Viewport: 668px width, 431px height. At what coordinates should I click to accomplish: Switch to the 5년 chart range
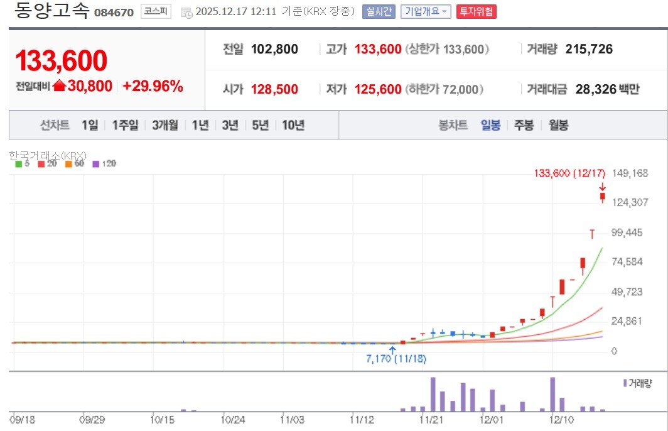point(259,125)
